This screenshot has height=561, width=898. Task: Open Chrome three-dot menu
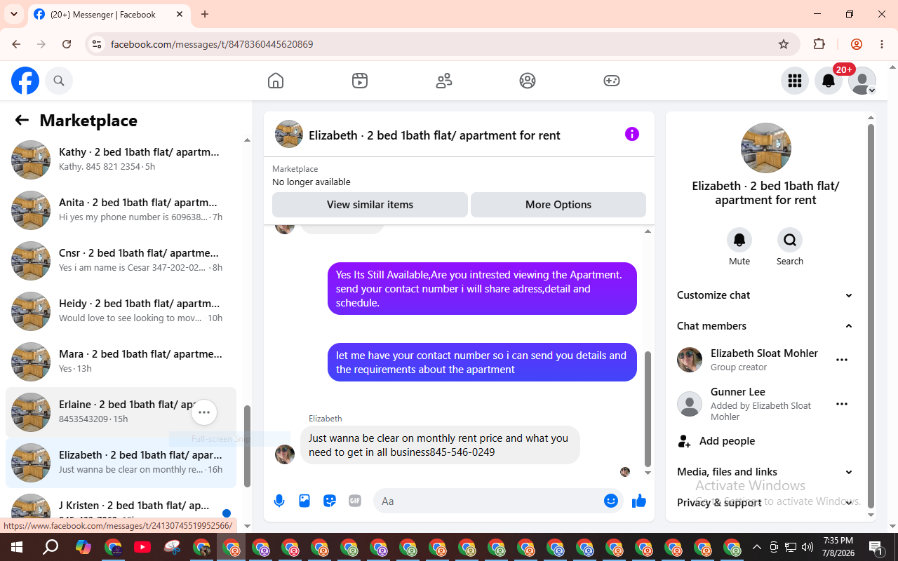[x=882, y=44]
